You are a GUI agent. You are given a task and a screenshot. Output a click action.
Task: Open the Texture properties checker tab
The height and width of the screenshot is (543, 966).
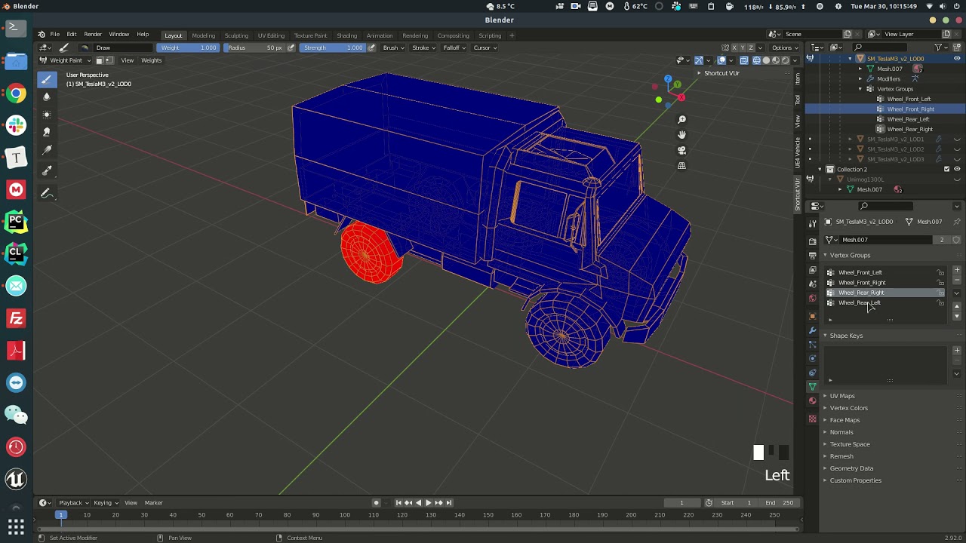tap(812, 419)
